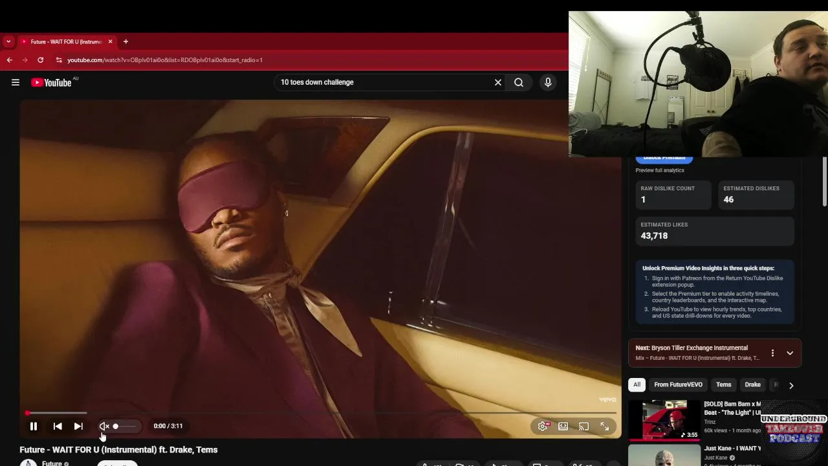Seek on the video progress bar
Image resolution: width=828 pixels, height=466 pixels.
coord(321,413)
